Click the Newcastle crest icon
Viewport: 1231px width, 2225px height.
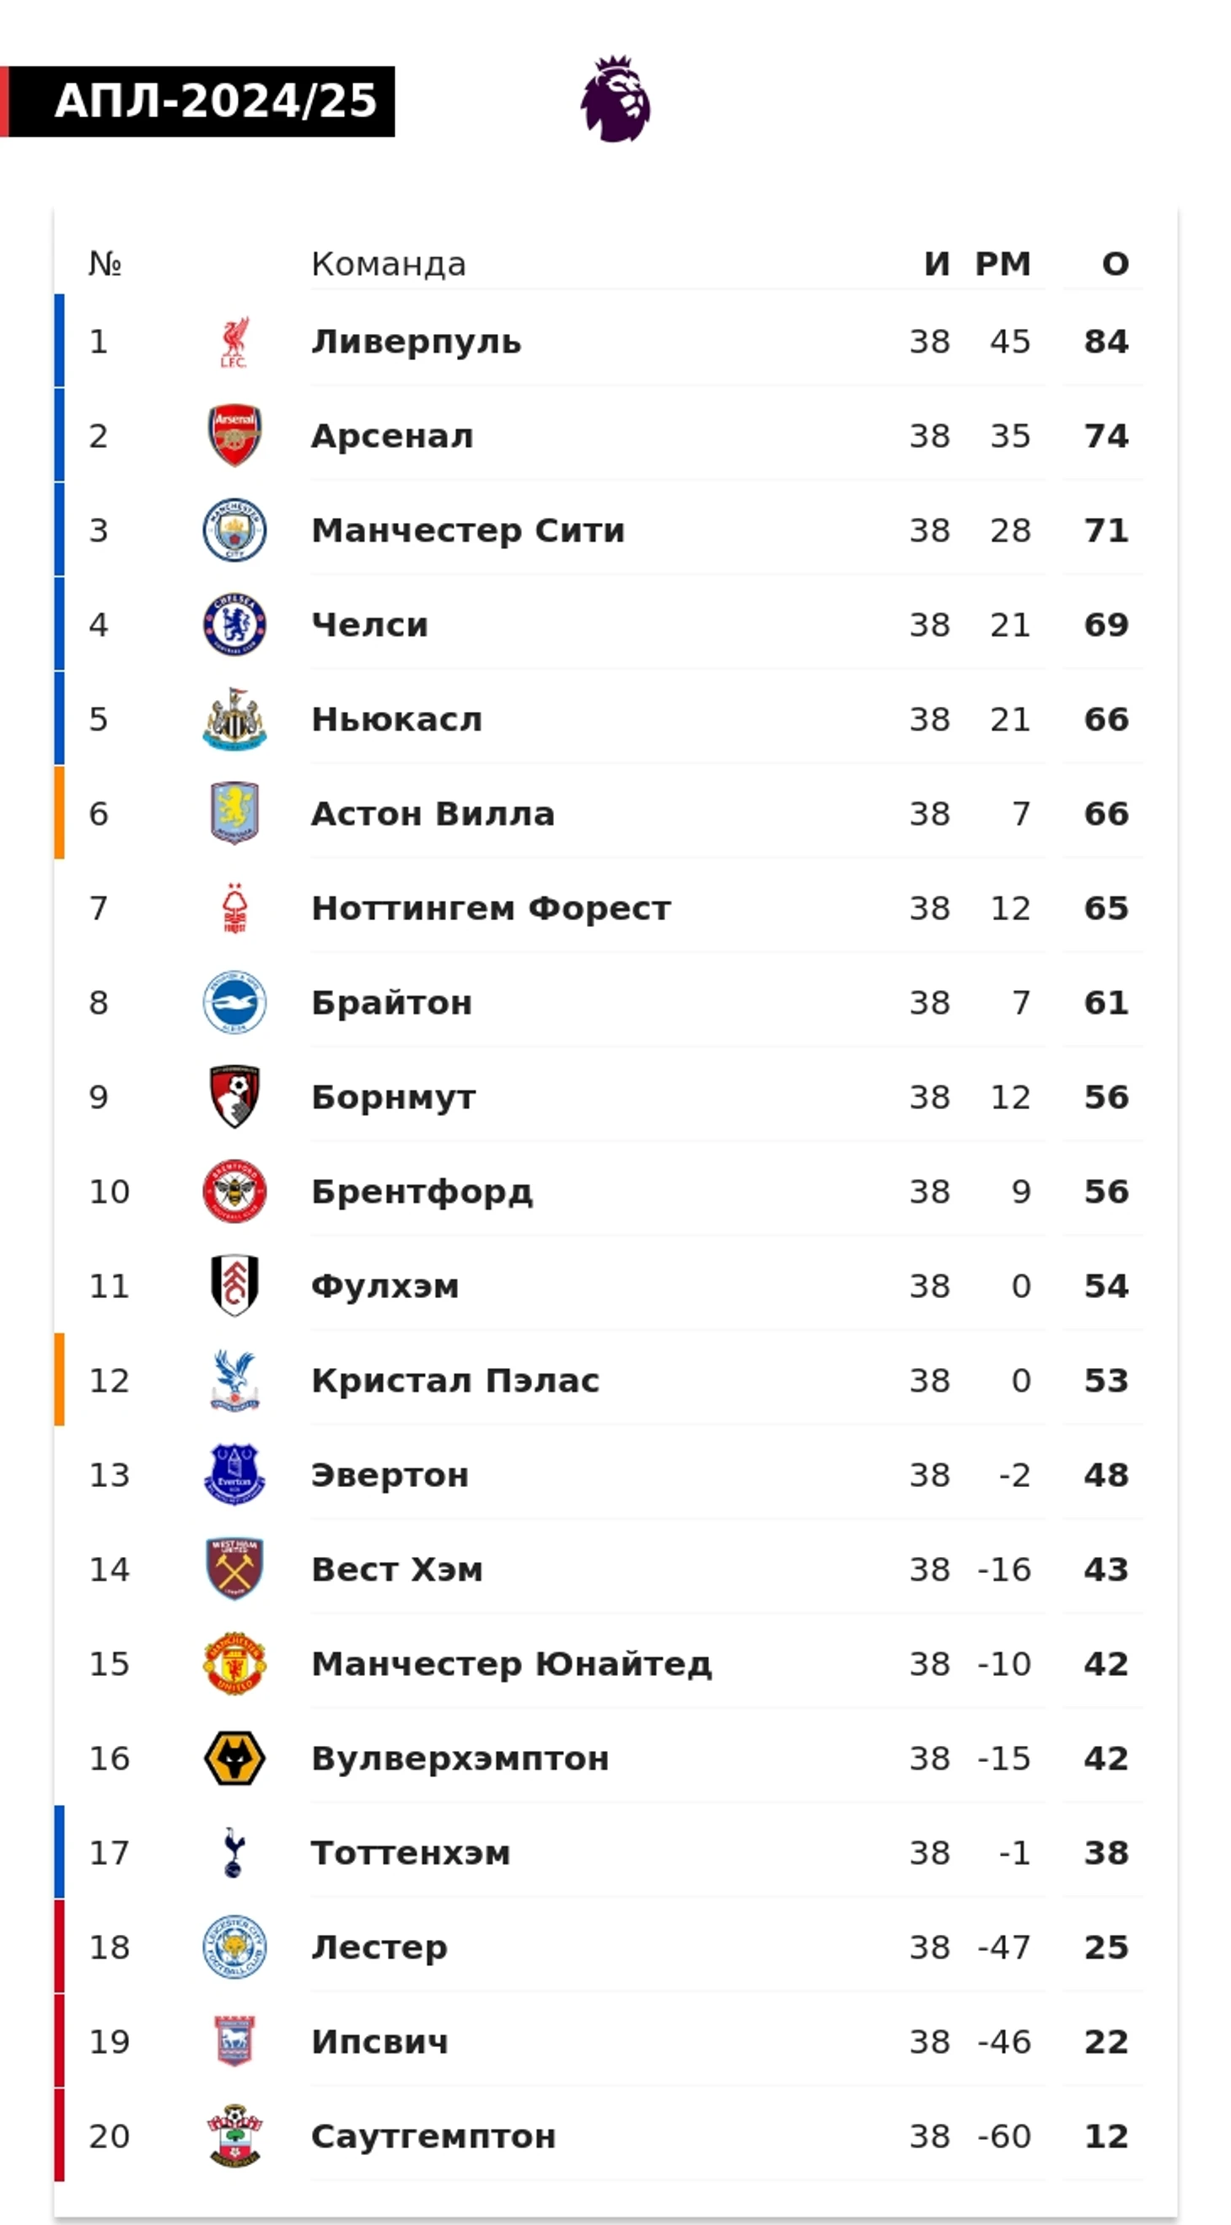[x=234, y=719]
